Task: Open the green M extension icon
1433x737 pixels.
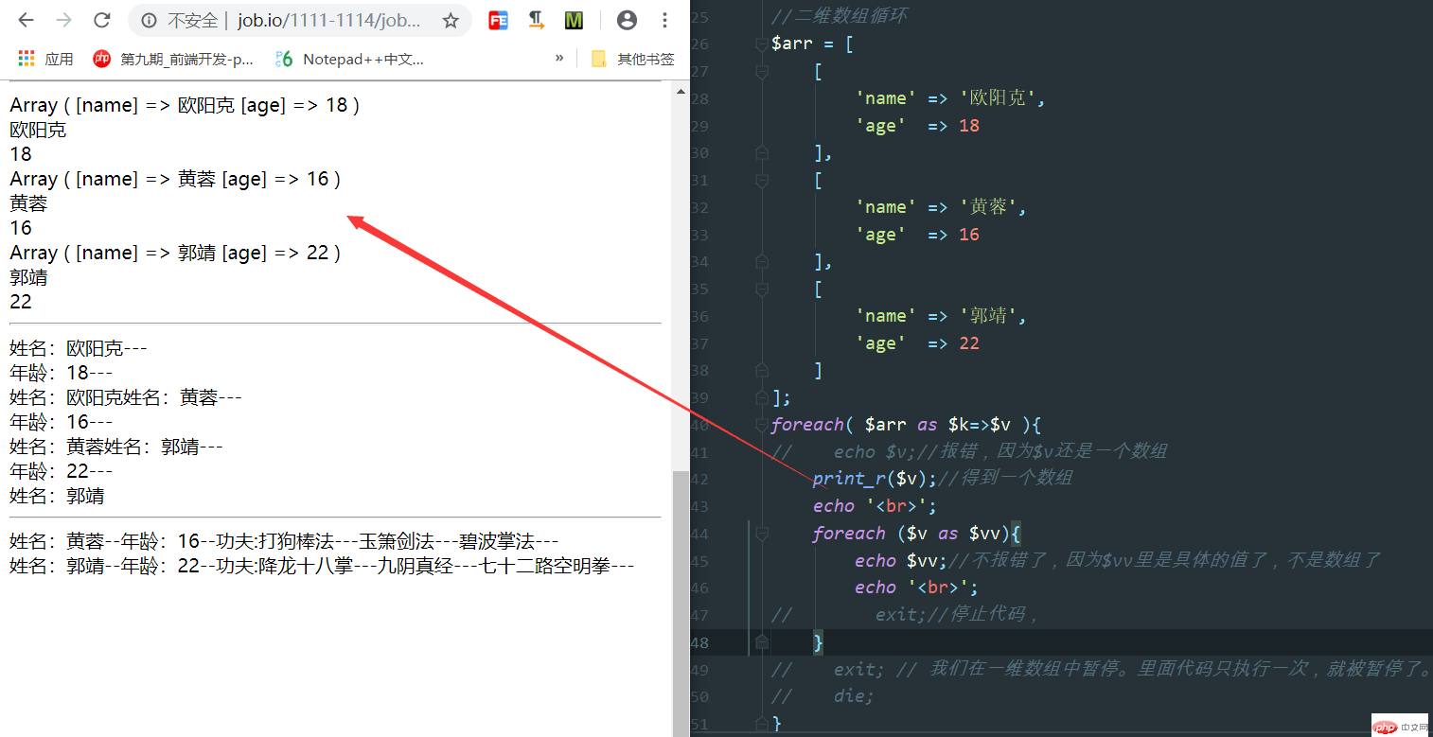Action: (x=574, y=20)
